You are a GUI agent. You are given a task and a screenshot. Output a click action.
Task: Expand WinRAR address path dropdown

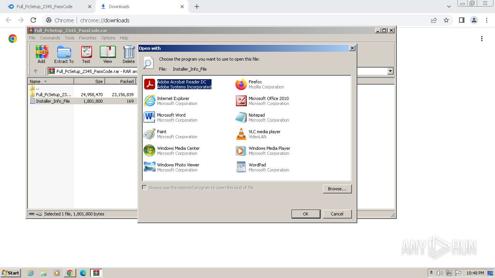click(x=390, y=71)
